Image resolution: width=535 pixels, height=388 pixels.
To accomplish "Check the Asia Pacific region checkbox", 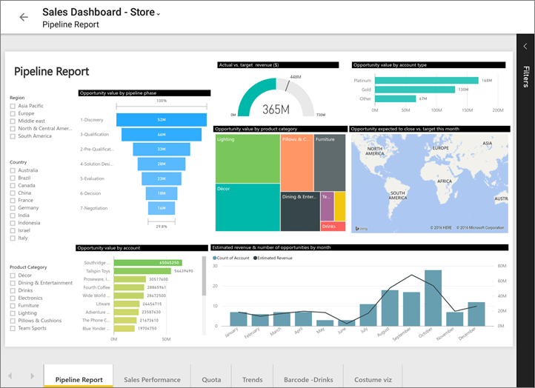I will (13, 106).
